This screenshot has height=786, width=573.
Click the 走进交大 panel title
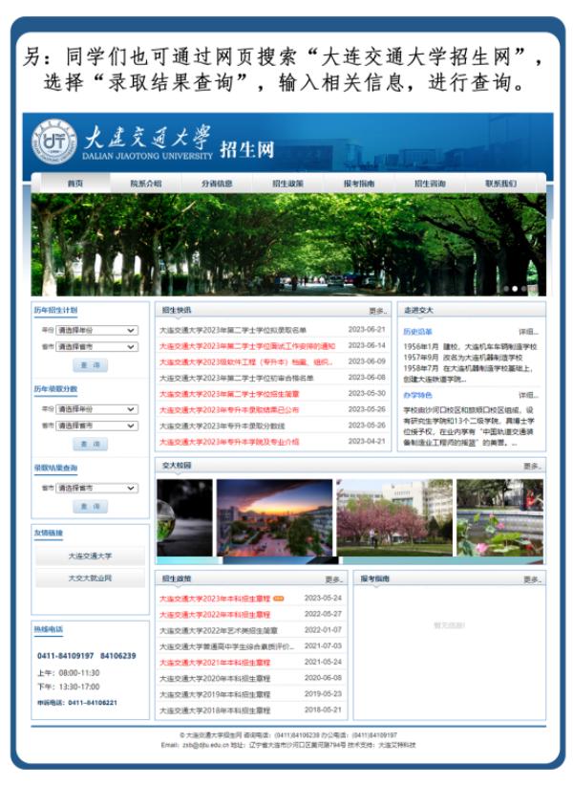tap(419, 311)
